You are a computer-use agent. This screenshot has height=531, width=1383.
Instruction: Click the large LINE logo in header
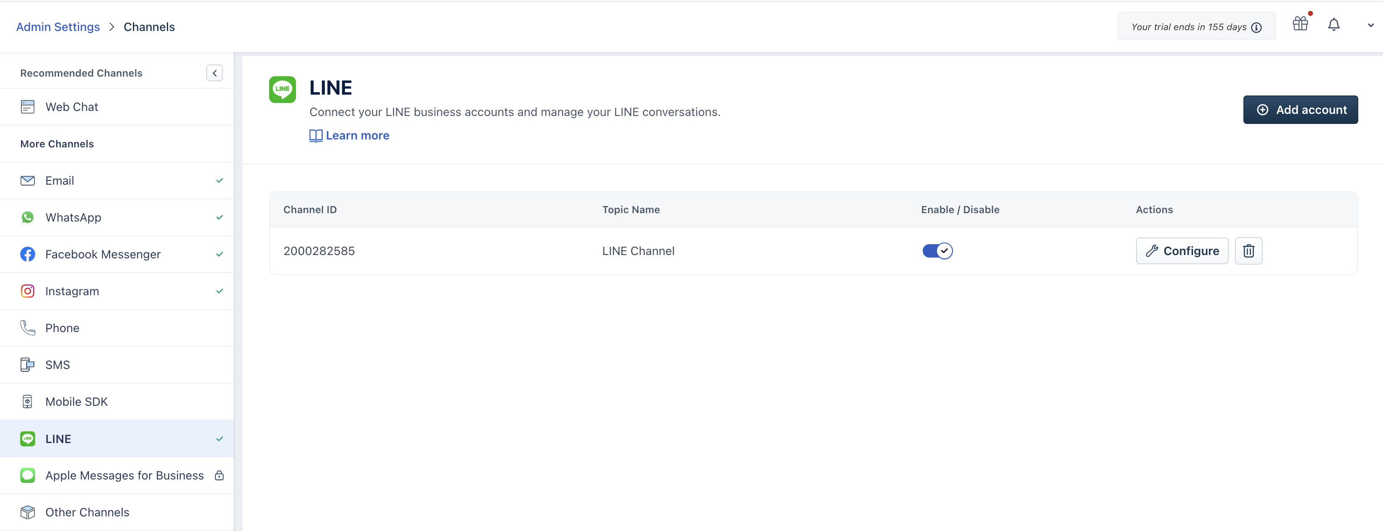pos(283,90)
